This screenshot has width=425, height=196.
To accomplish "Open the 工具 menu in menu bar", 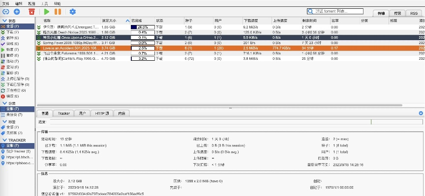I will coord(45,3).
